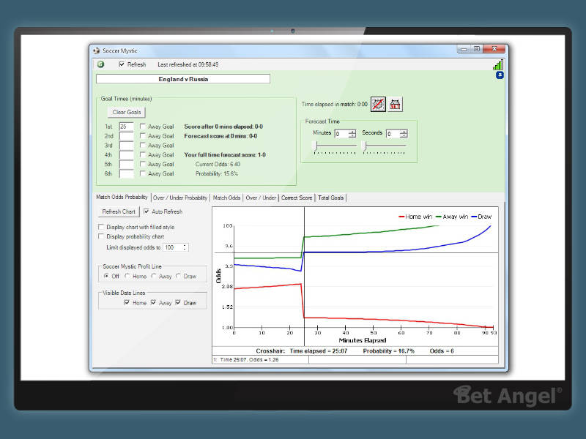Enable Display chart with filled style
Screen dimensions: 586x439
[101, 227]
